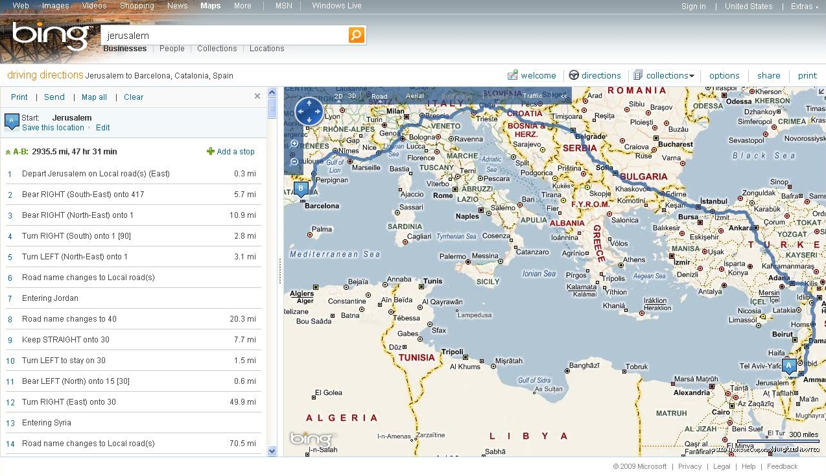The height and width of the screenshot is (476, 826).
Task: Expand the Extras menu in top bar
Action: (804, 6)
